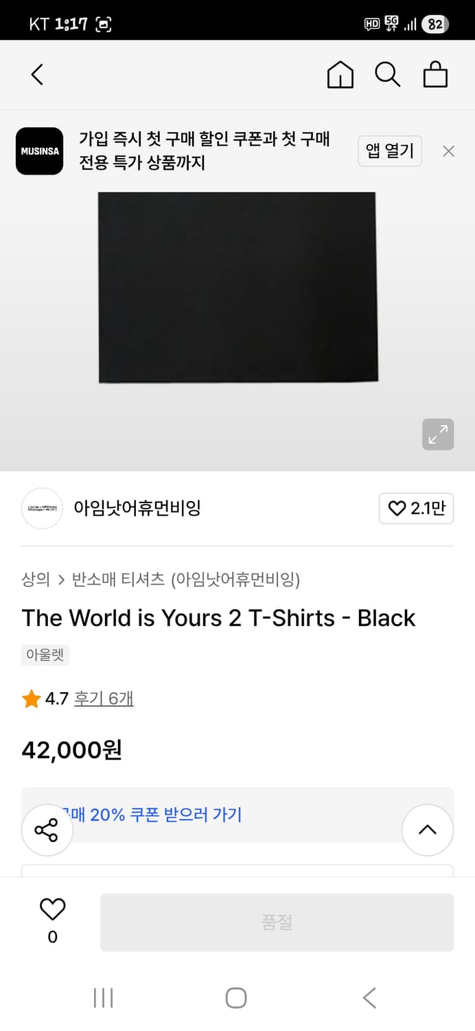
Task: Toggle the brand favorite heart showing 2.1만
Action: pos(416,509)
